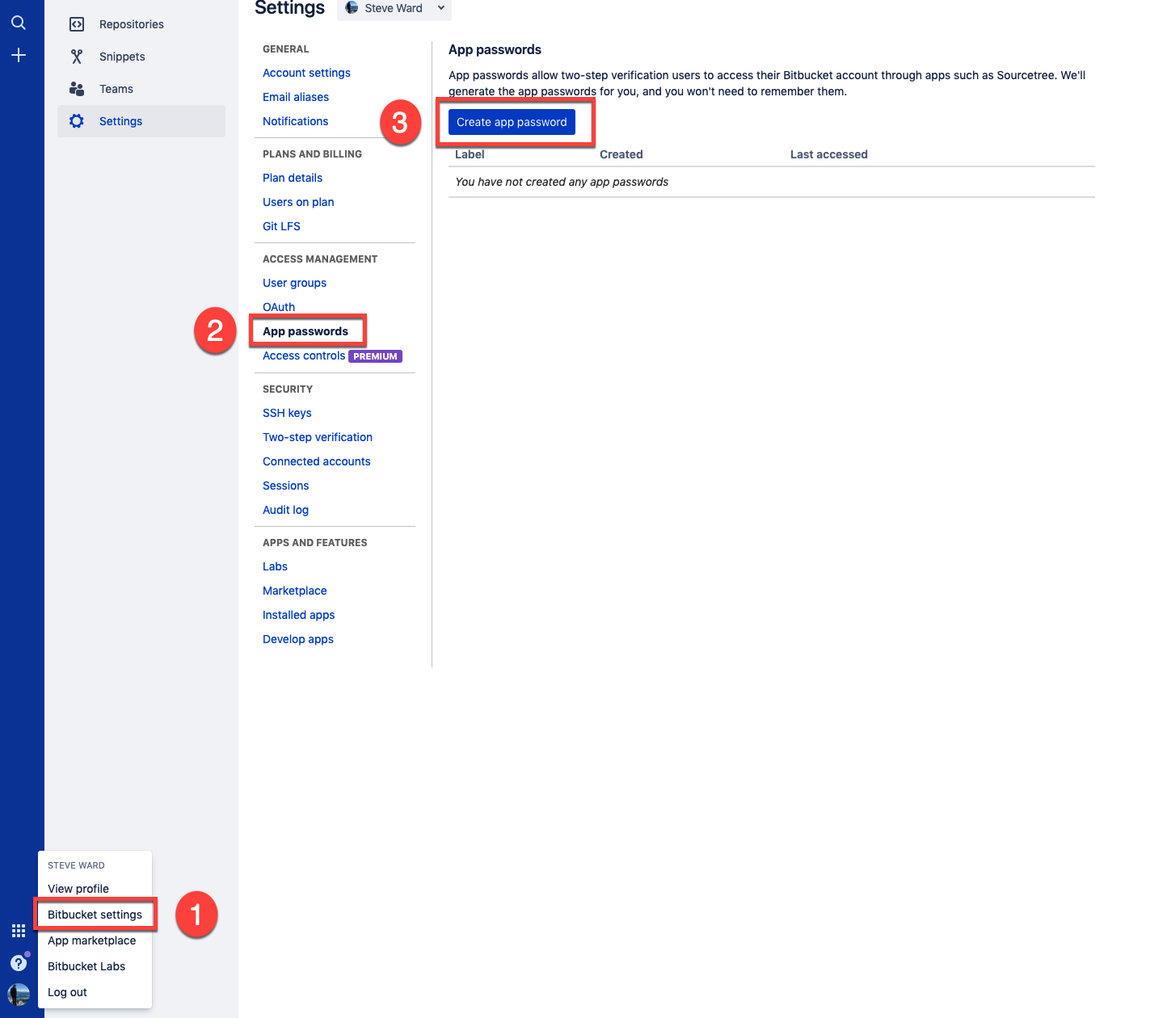Click the App passwords page heading
1150x1018 pixels.
pyautogui.click(x=495, y=49)
